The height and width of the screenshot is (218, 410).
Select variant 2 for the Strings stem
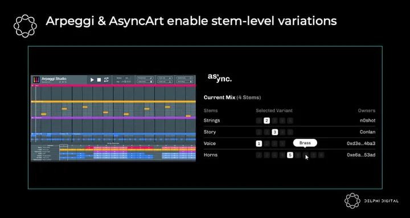(x=266, y=121)
